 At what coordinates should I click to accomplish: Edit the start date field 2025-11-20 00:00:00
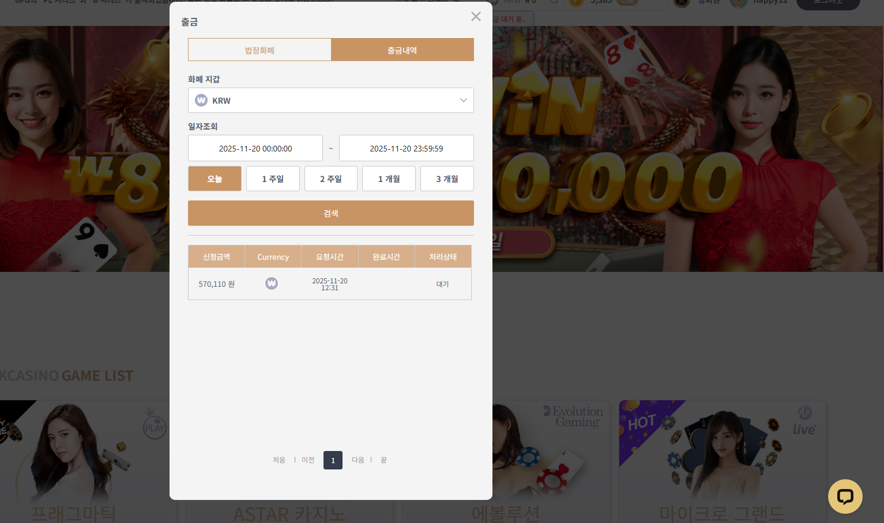click(x=255, y=149)
